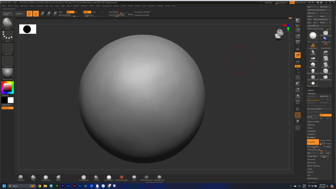Screen dimensions: 336x189
Task: Select the Scale transform icon
Action: click(48, 13)
